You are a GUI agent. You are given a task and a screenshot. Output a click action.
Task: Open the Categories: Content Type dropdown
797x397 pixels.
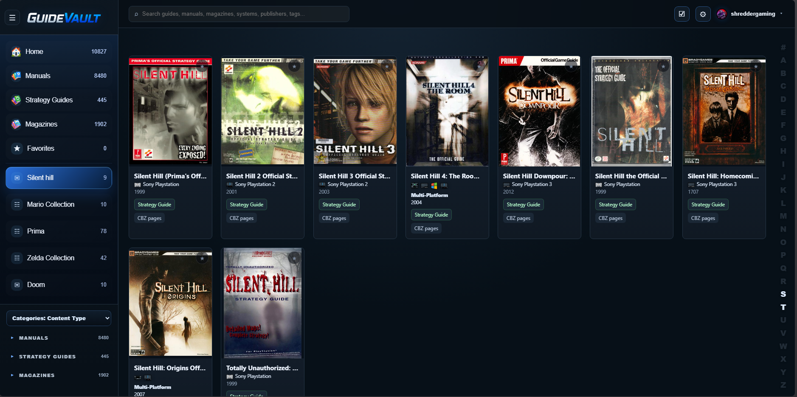click(x=59, y=318)
